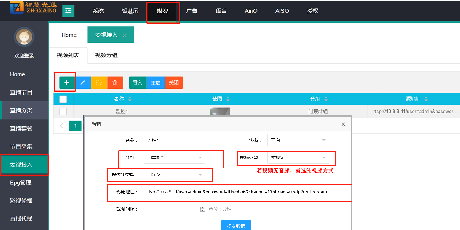Click the red trash delete icon
The height and width of the screenshot is (230, 460).
tap(115, 83)
